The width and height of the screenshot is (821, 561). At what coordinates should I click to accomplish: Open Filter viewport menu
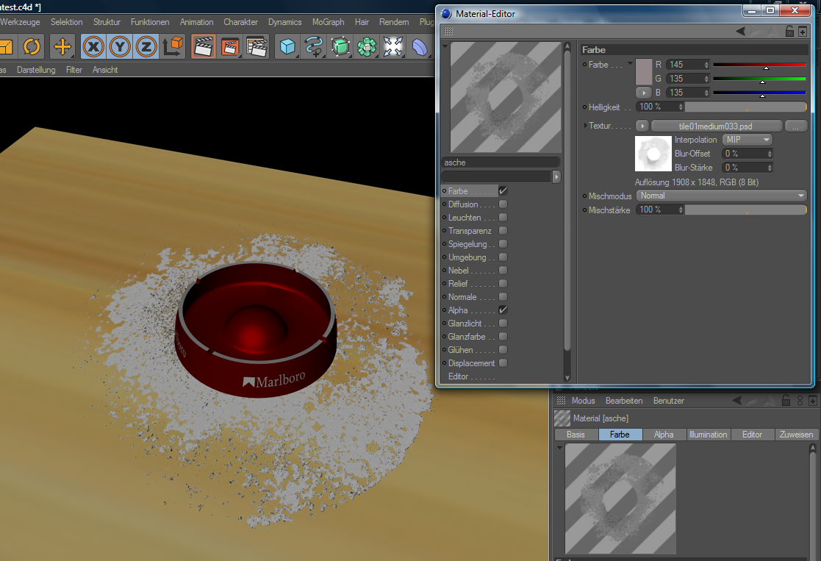click(74, 70)
